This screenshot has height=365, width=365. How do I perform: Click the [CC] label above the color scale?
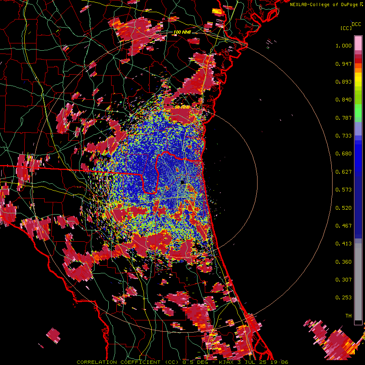coord(346,28)
